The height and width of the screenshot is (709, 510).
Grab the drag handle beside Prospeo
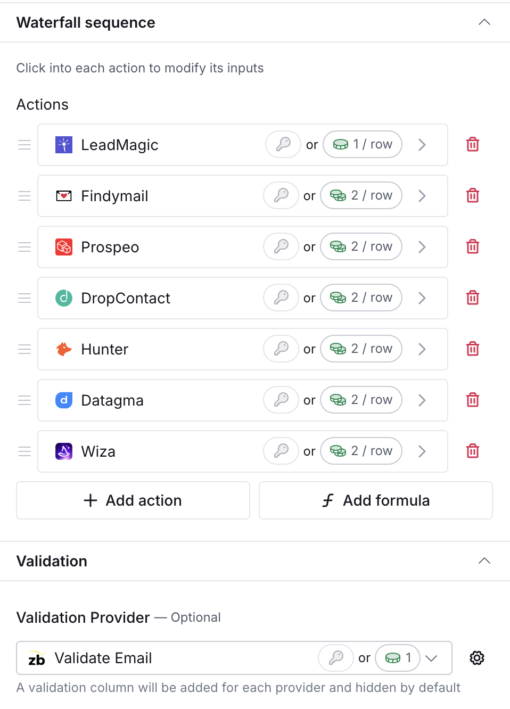click(24, 247)
